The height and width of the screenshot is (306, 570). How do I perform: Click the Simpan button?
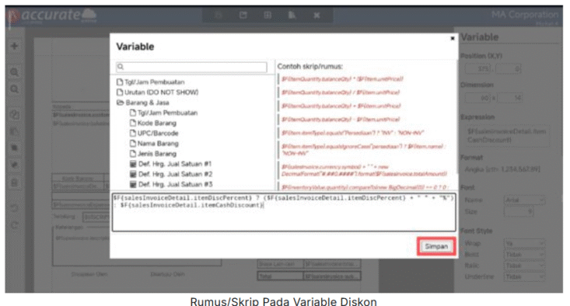pos(436,246)
